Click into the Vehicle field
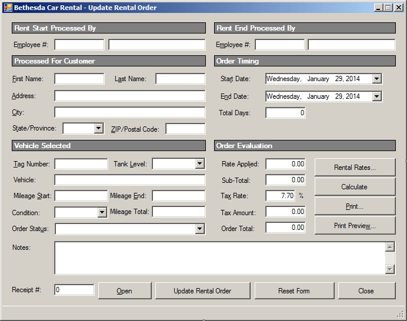Screen dimensions: 407x321 click(130, 180)
